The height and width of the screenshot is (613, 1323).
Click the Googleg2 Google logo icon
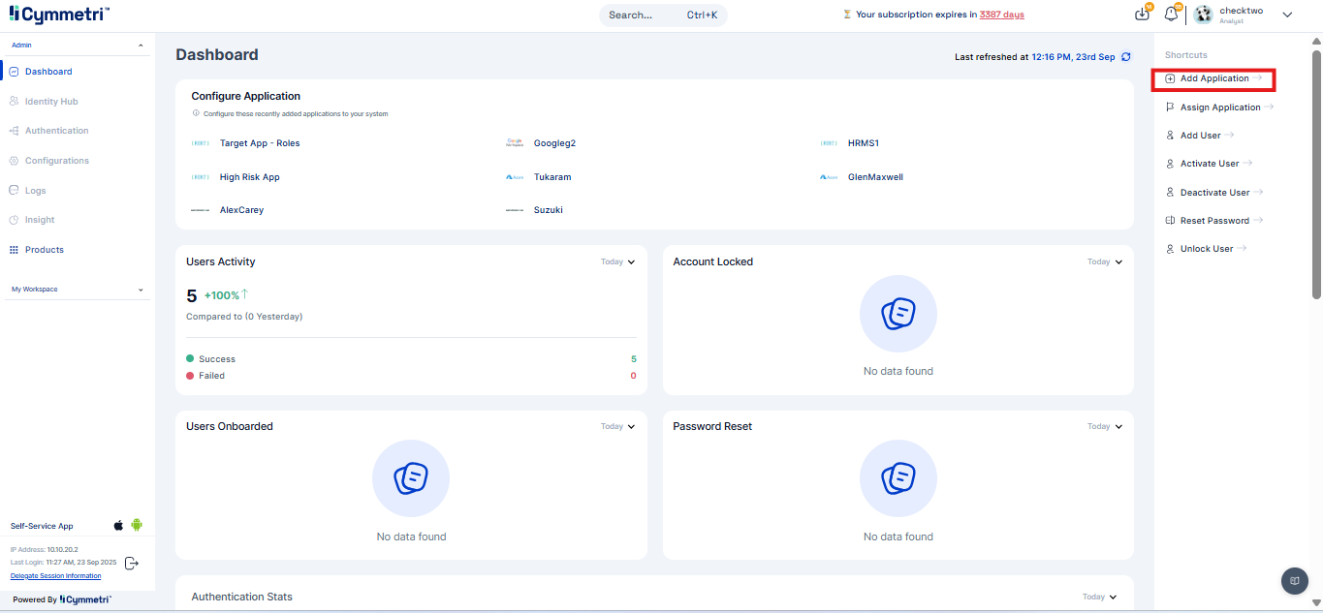515,143
